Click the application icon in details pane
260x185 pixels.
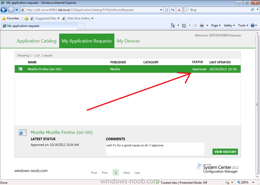point(23,133)
